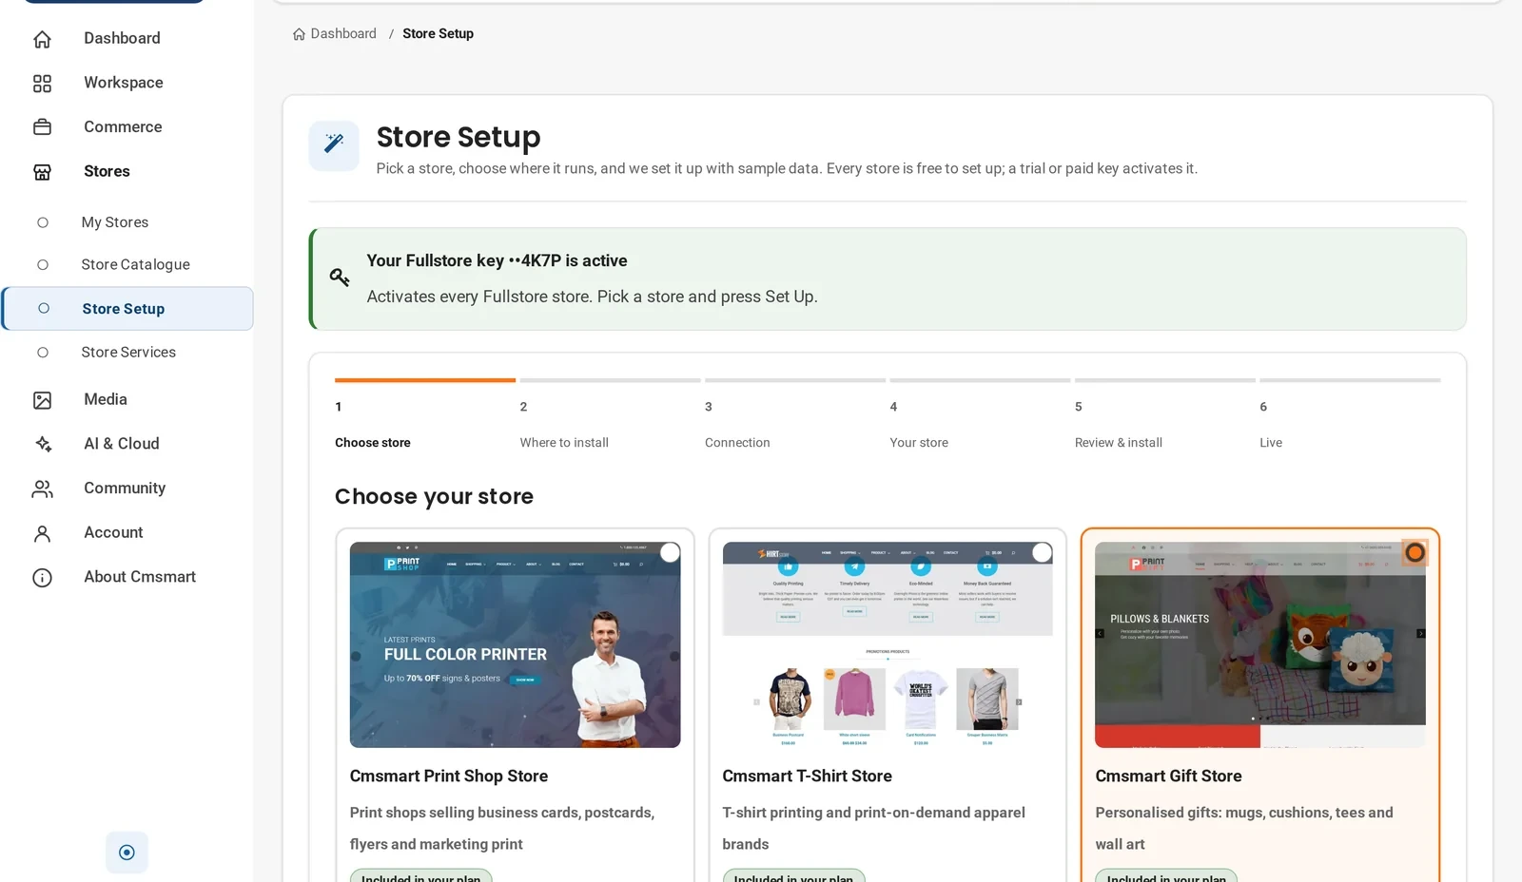Click the Community people icon

[42, 489]
